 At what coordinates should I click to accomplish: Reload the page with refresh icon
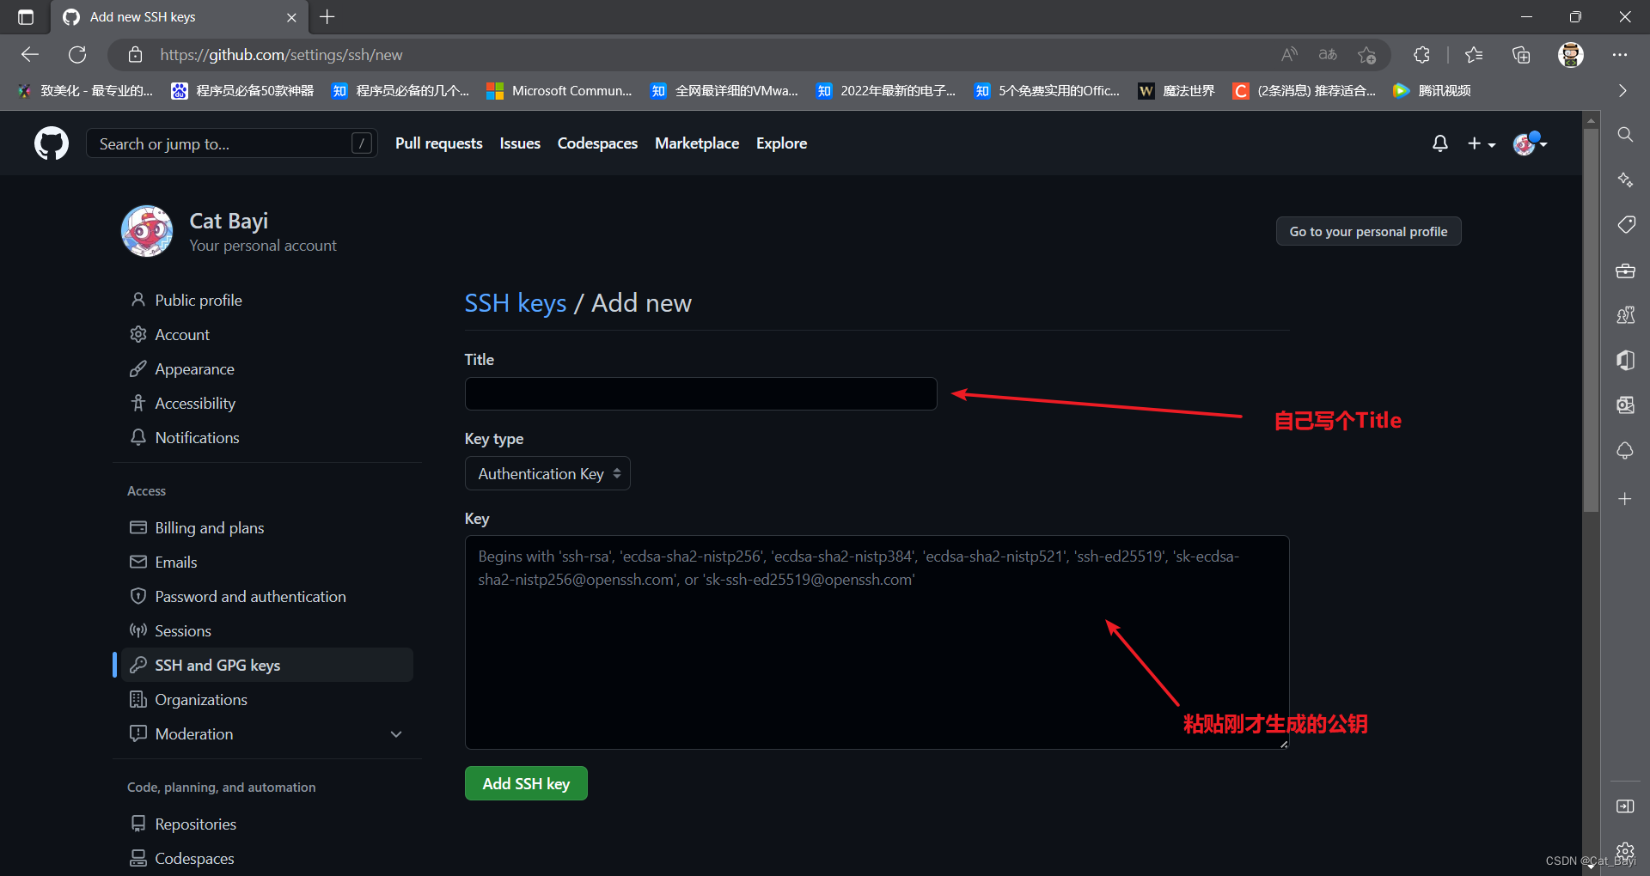click(77, 55)
